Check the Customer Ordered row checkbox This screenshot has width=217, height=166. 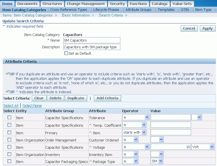[x=9, y=139]
